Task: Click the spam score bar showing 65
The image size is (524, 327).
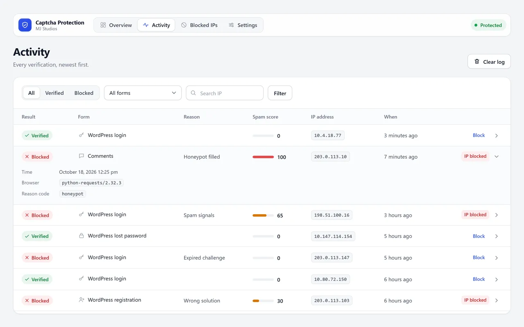Action: click(263, 215)
